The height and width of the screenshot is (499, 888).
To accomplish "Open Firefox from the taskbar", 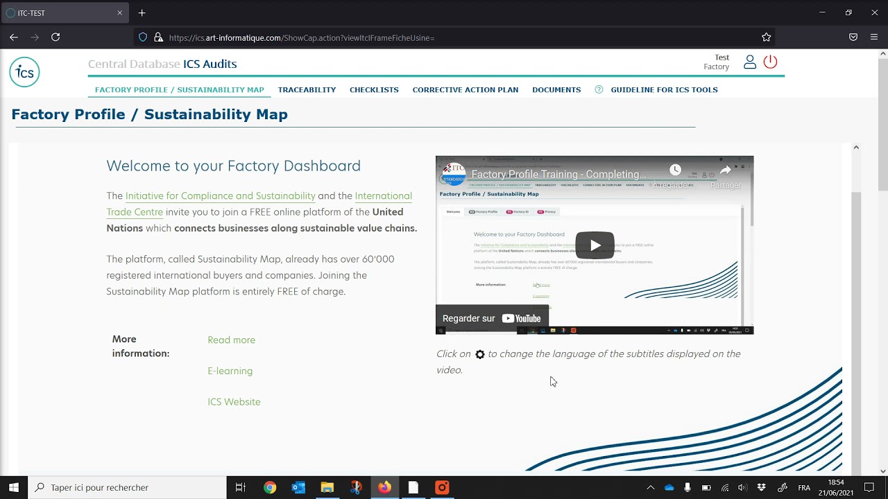I will (x=384, y=487).
